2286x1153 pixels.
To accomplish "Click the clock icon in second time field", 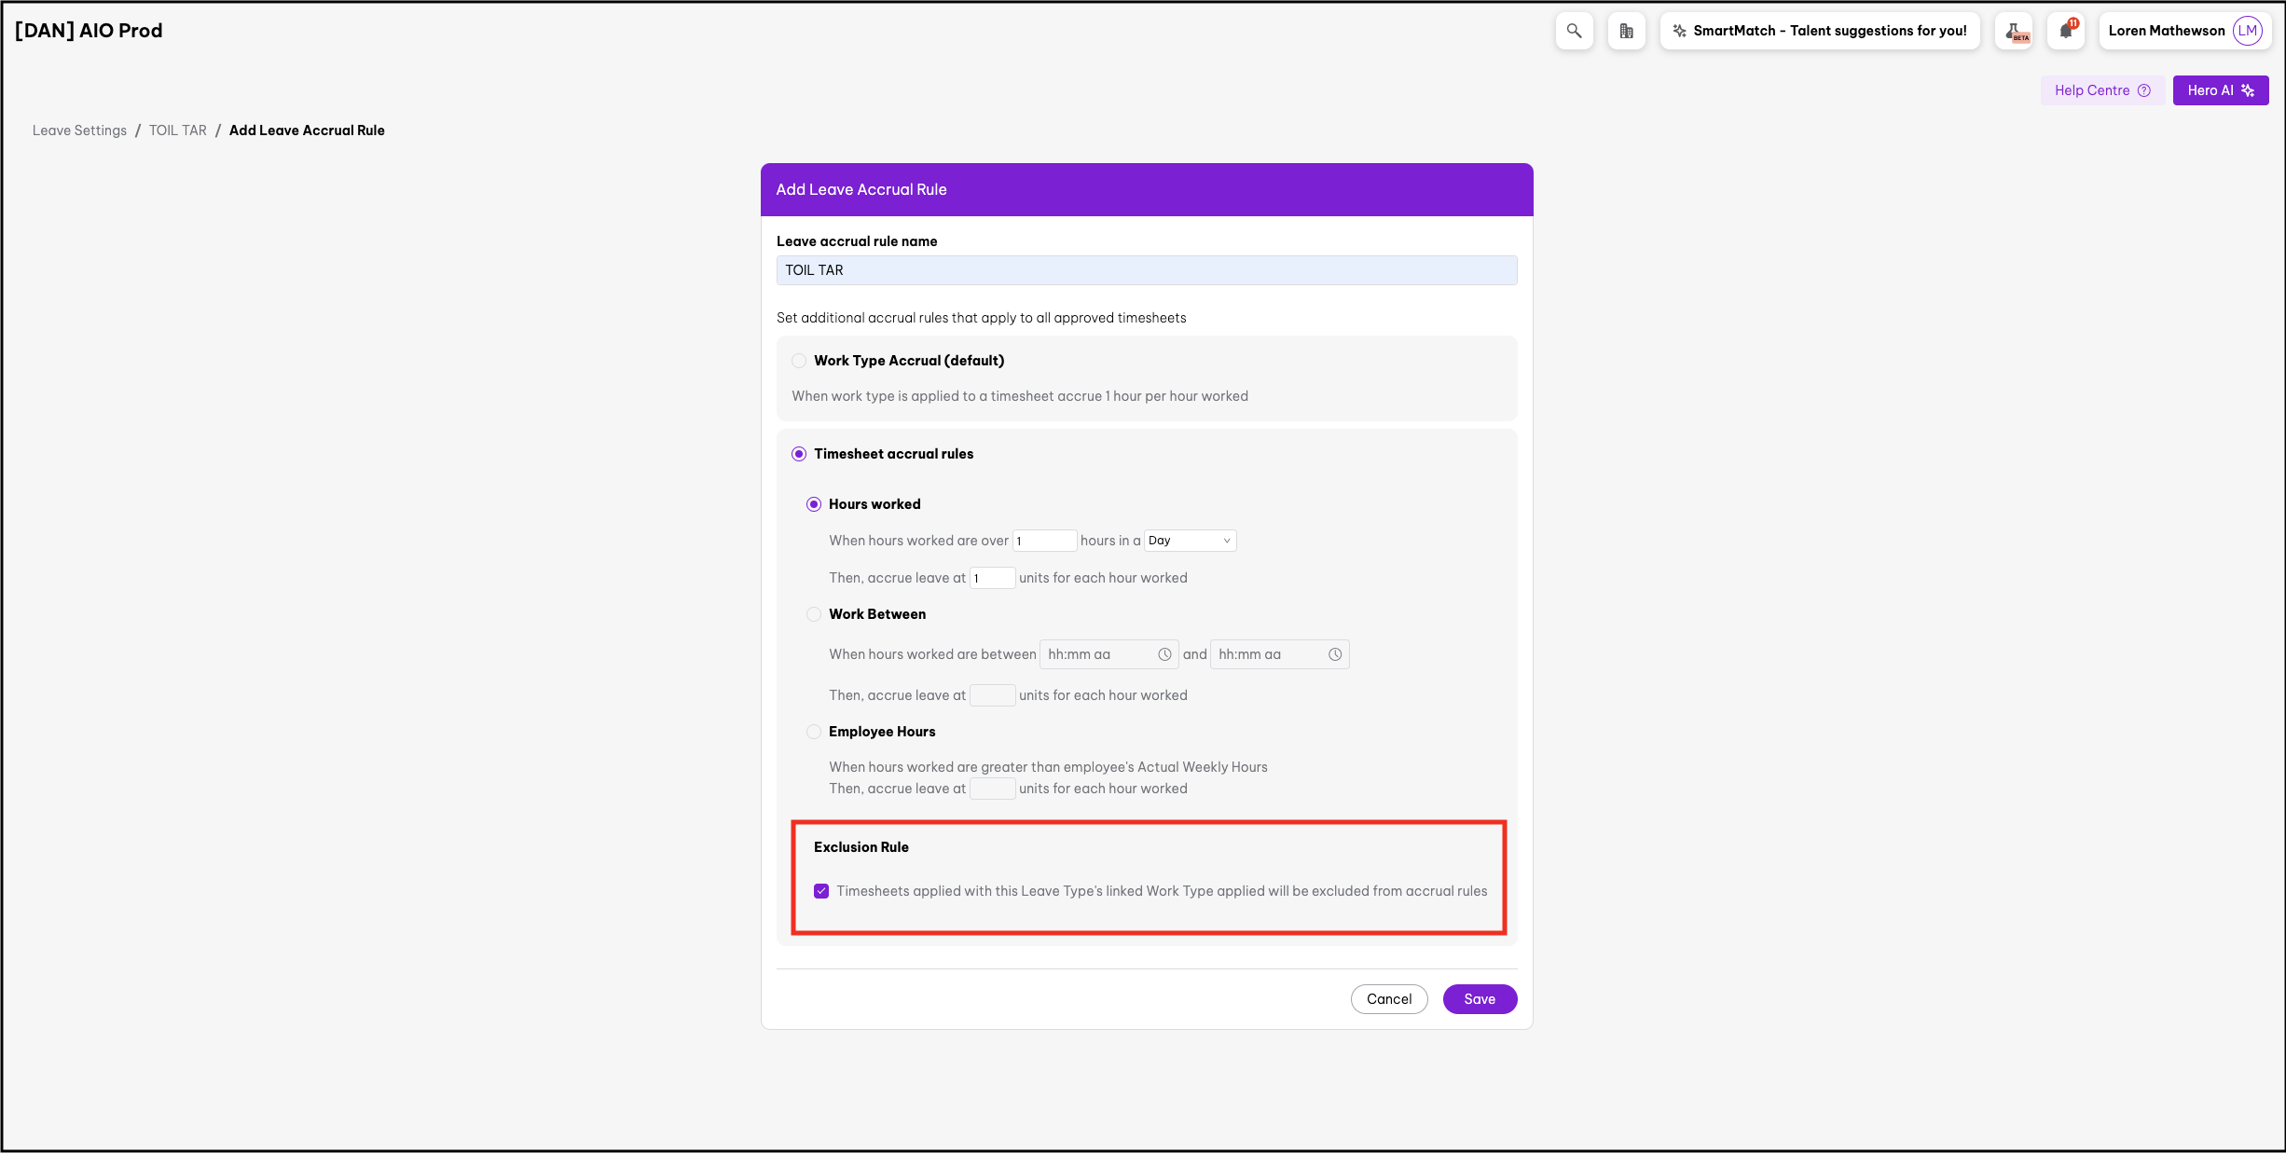I will (1335, 654).
